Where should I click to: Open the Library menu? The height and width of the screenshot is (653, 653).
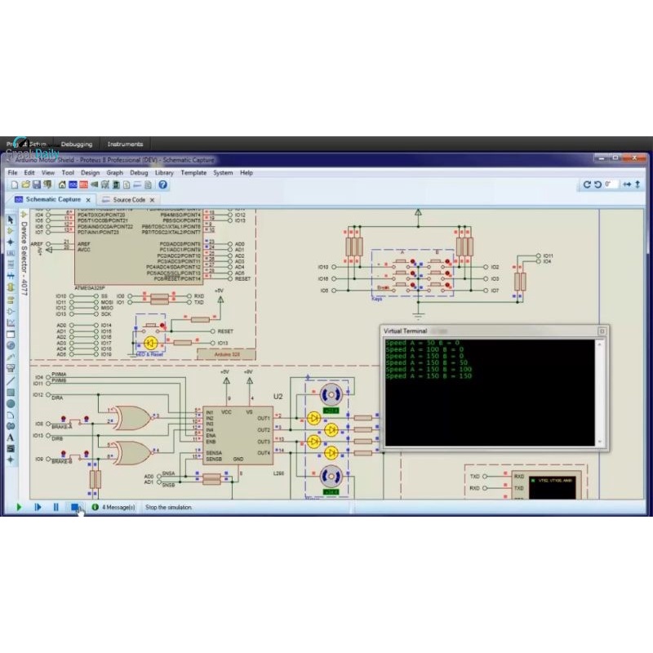pos(164,172)
